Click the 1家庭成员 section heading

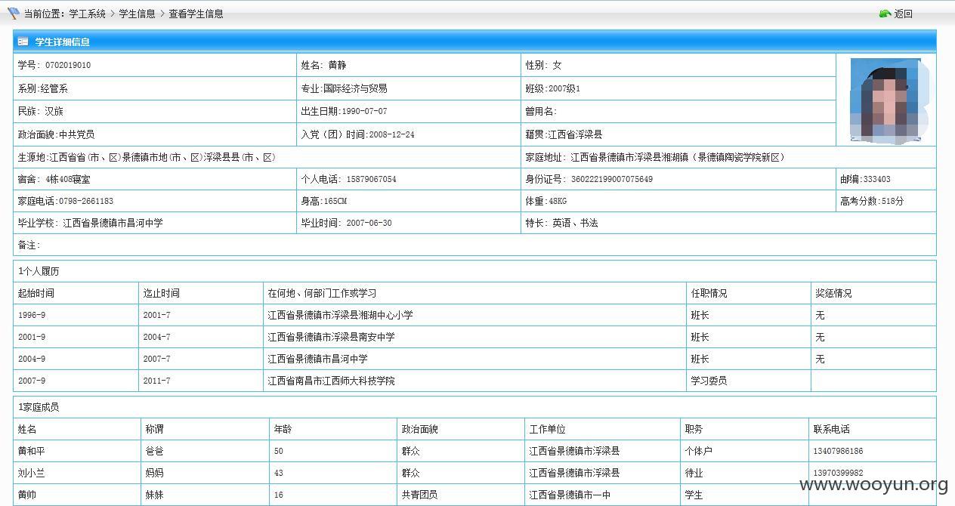[39, 407]
